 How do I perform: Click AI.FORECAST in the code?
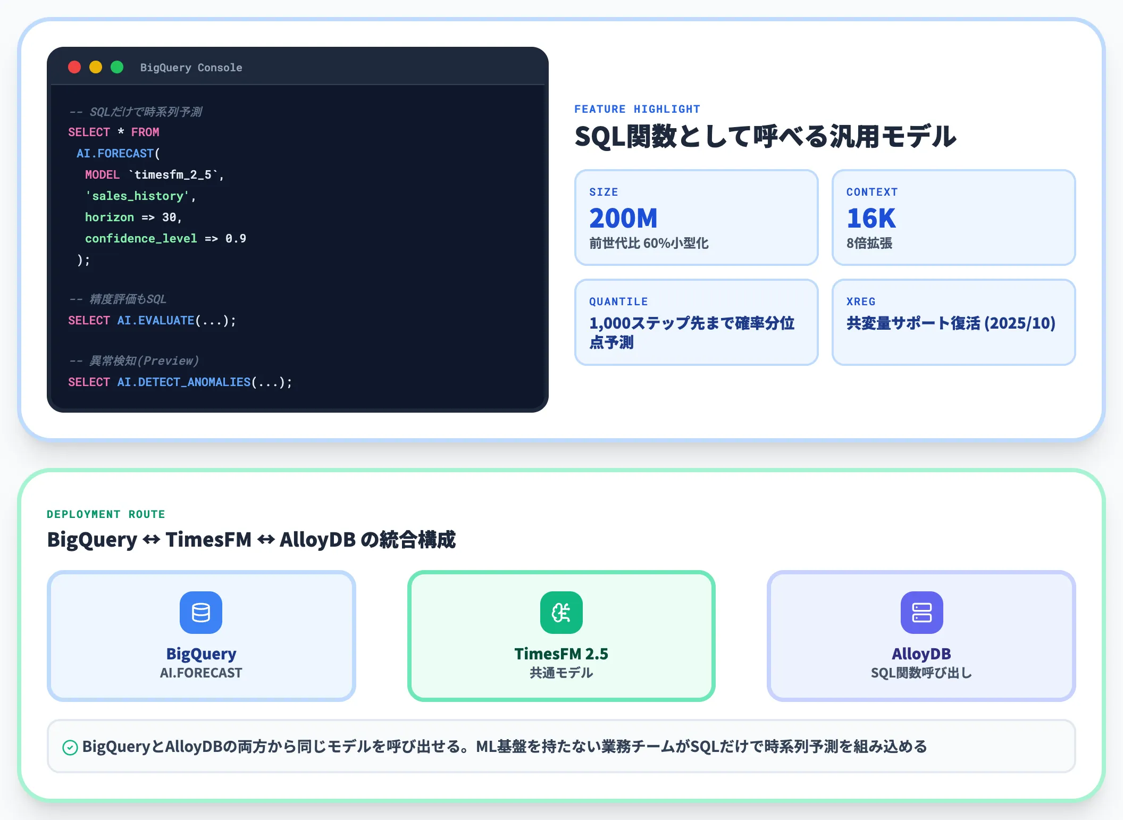[115, 153]
